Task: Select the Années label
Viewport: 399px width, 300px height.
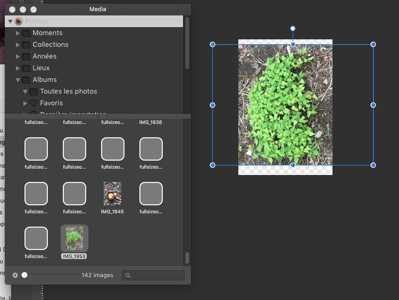Action: 45,56
